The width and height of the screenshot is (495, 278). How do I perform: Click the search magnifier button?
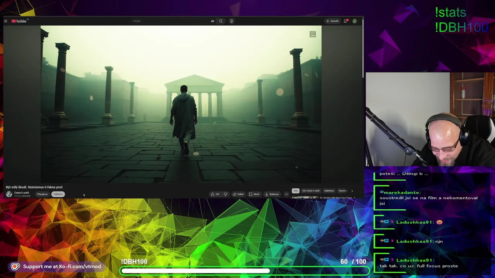[221, 21]
